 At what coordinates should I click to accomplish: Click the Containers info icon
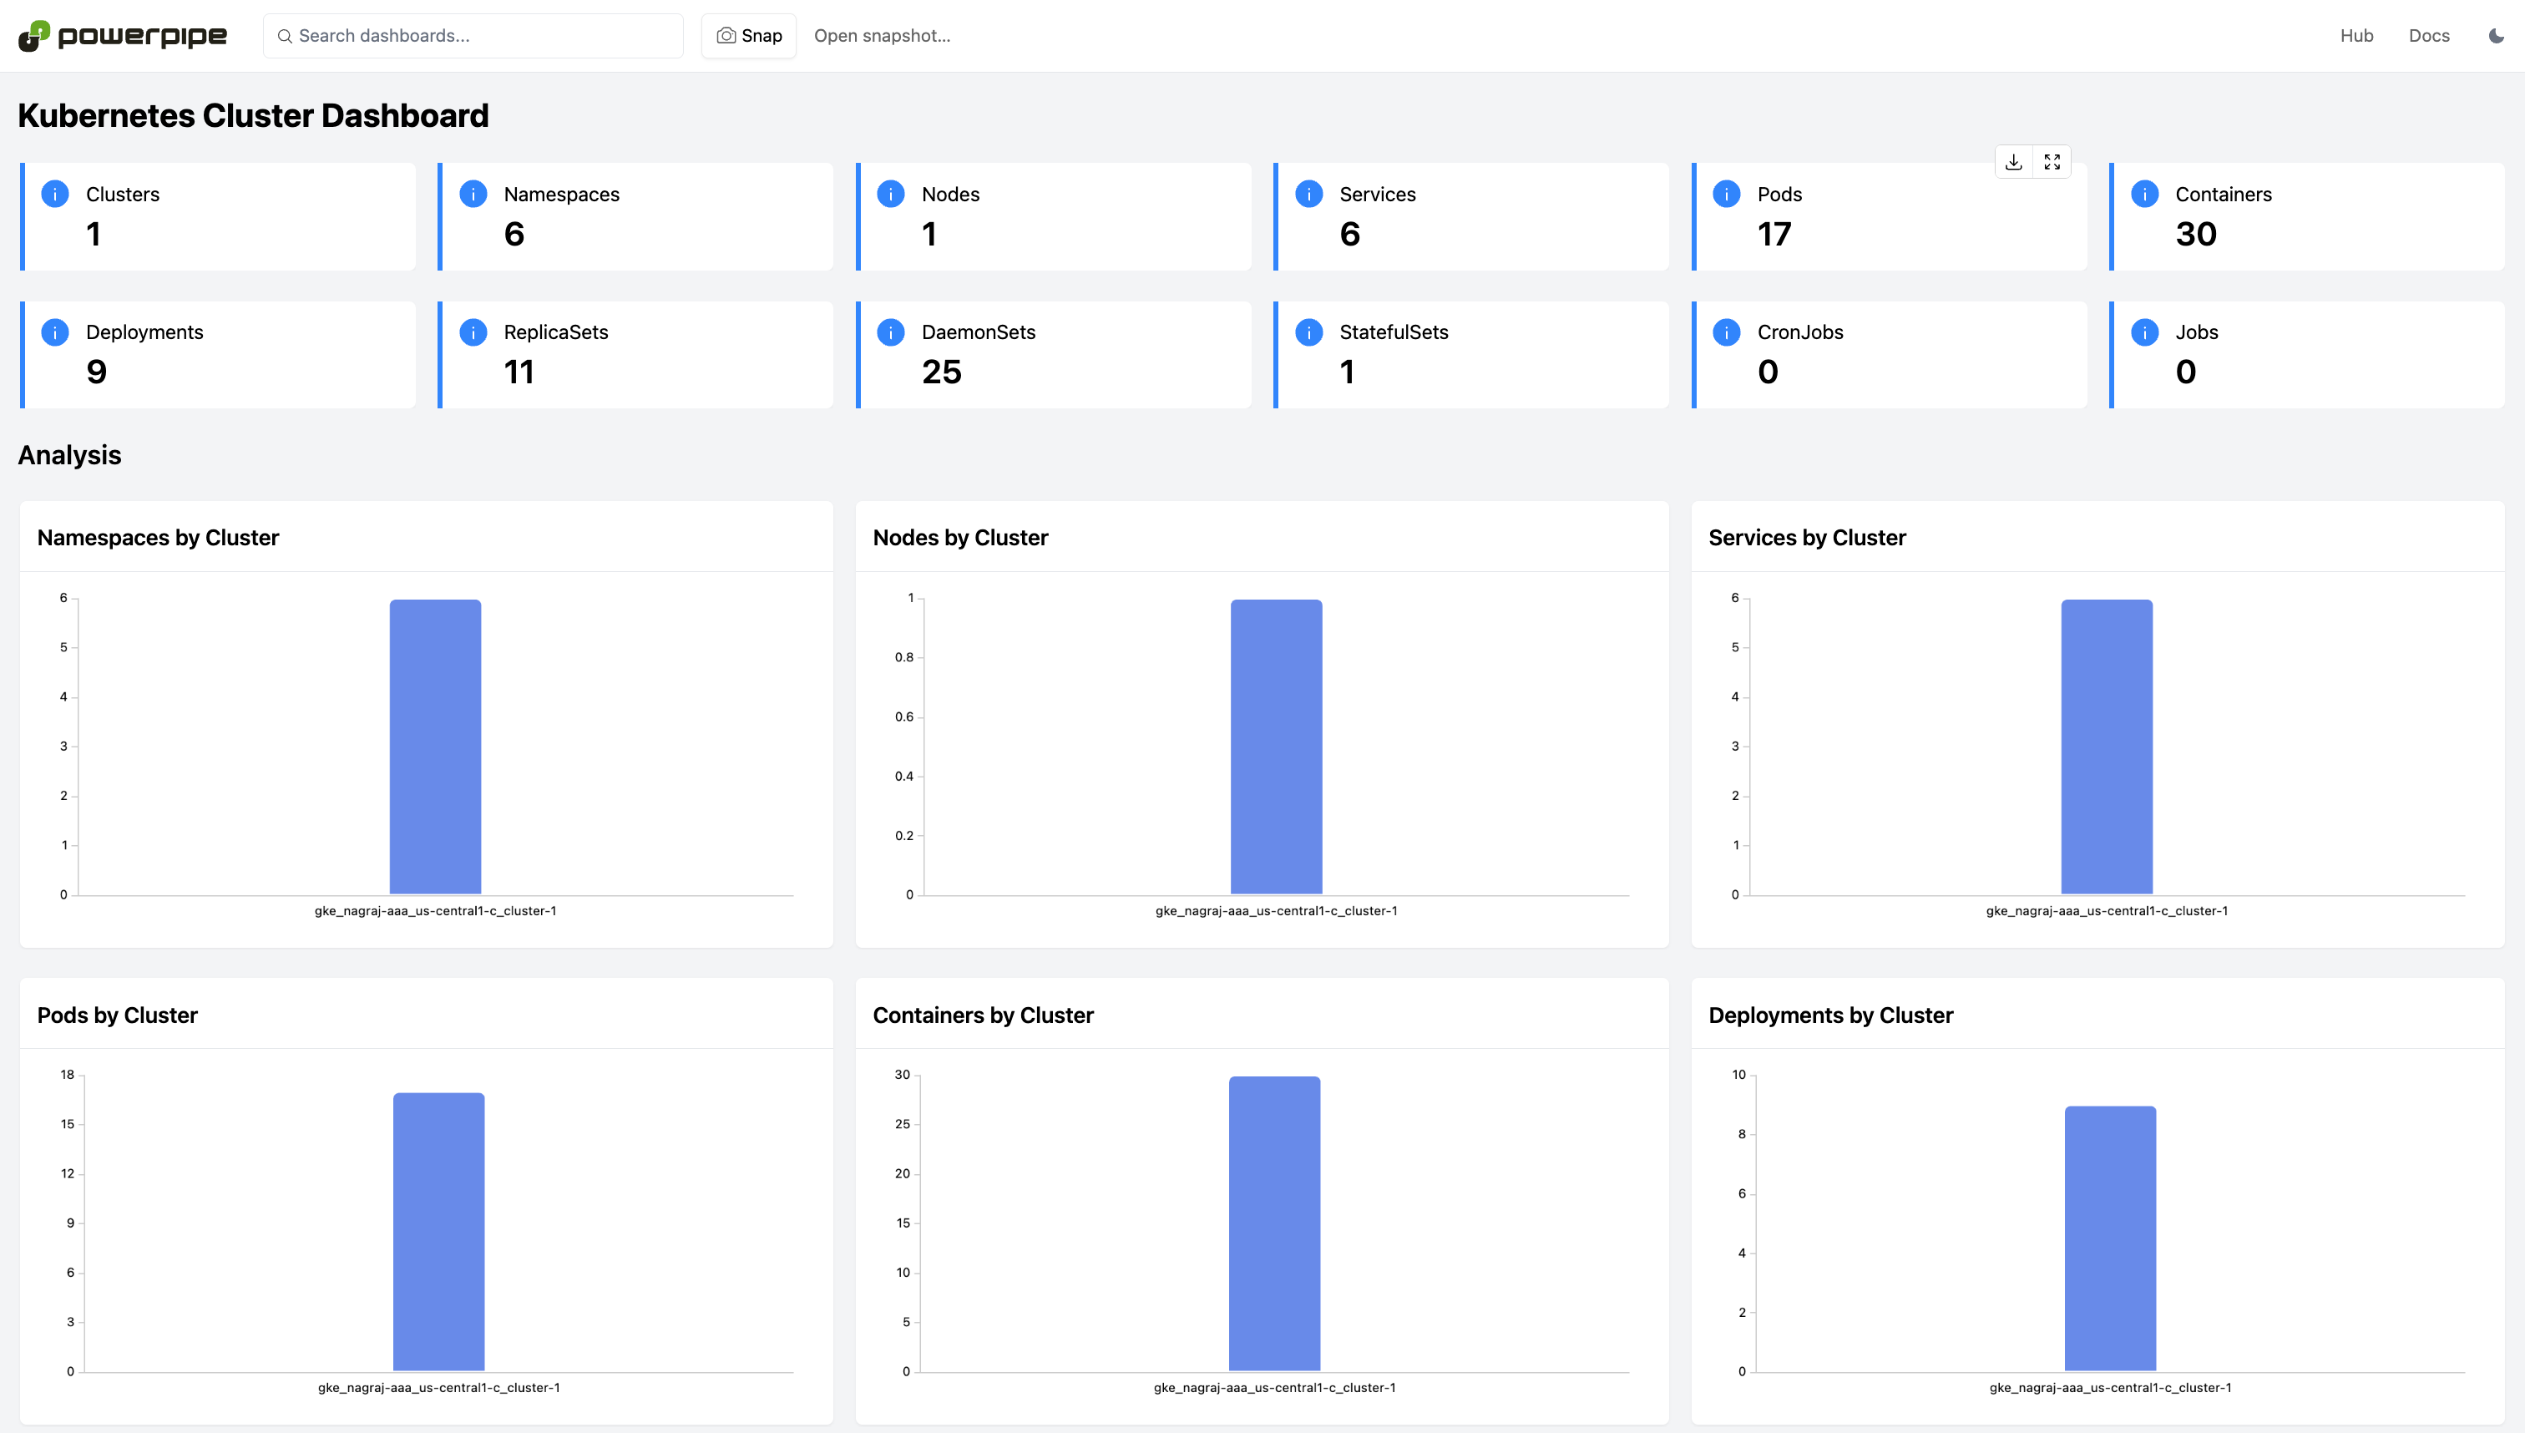(x=2144, y=194)
